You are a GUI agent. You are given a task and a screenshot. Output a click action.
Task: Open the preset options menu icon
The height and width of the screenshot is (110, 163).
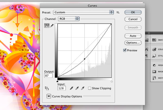118,12
